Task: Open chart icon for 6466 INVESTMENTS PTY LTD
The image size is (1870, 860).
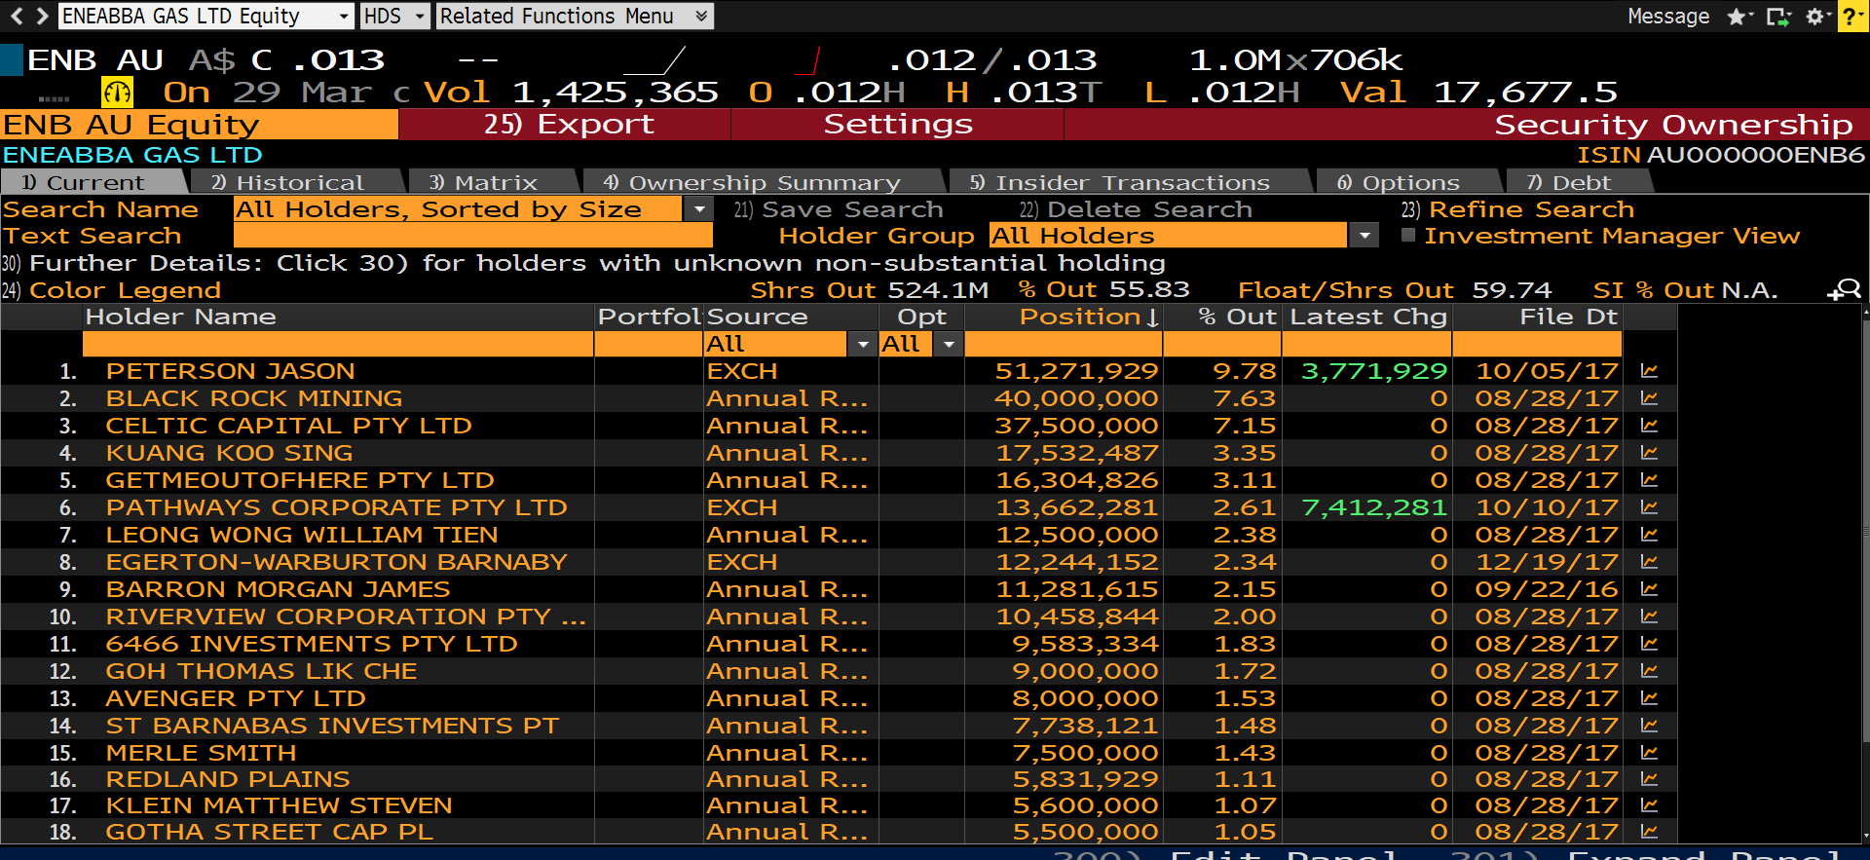Action: 1649,644
